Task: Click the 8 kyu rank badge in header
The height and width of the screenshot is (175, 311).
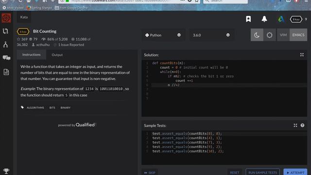Action: [296, 19]
